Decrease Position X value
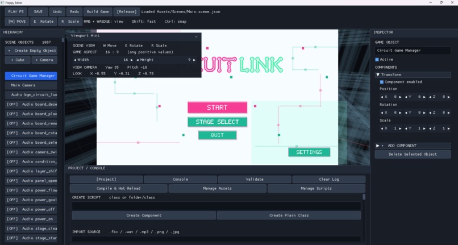 [x=382, y=97]
